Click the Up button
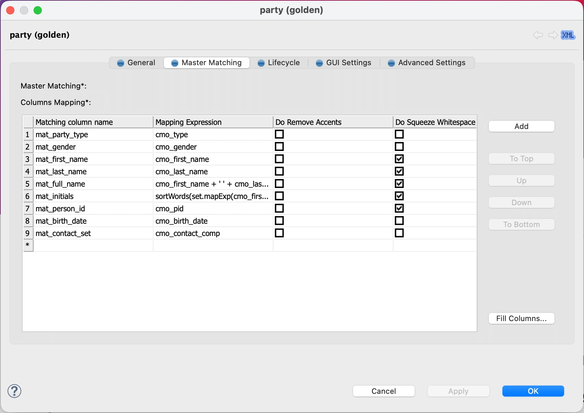584x413 pixels. click(521, 180)
